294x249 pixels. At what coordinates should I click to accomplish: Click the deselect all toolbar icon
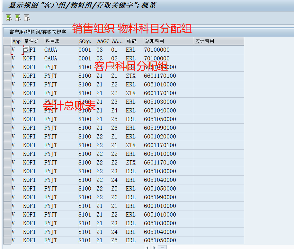pos(27,18)
